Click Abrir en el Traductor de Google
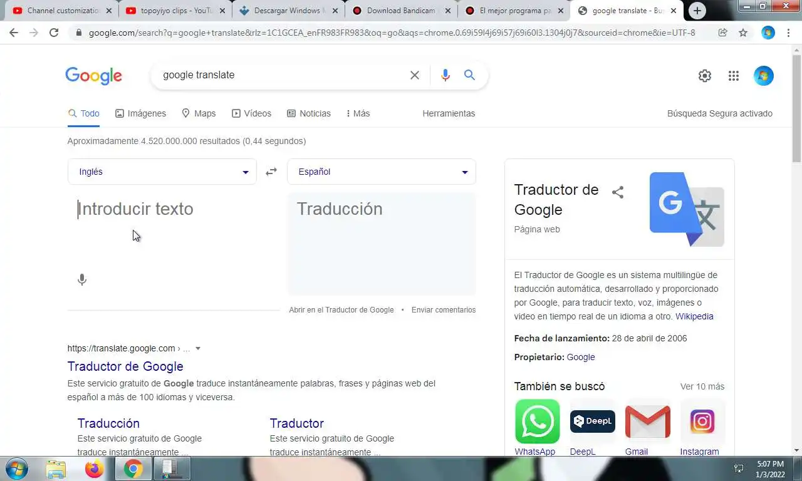The width and height of the screenshot is (802, 481). (x=341, y=310)
